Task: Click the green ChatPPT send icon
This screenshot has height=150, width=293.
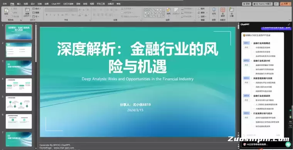Action: [x=288, y=144]
